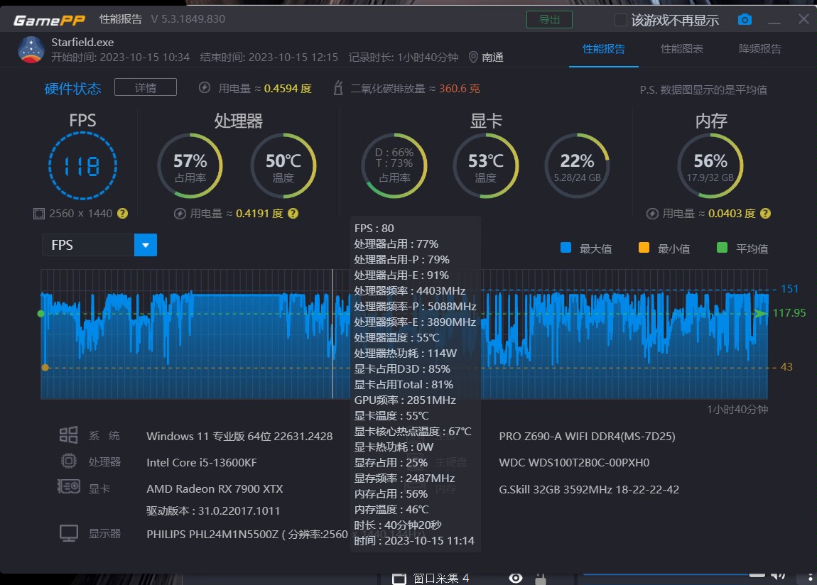Screen dimensions: 817x585
Task: Minimize the GamePP report window
Action: pyautogui.click(x=774, y=21)
